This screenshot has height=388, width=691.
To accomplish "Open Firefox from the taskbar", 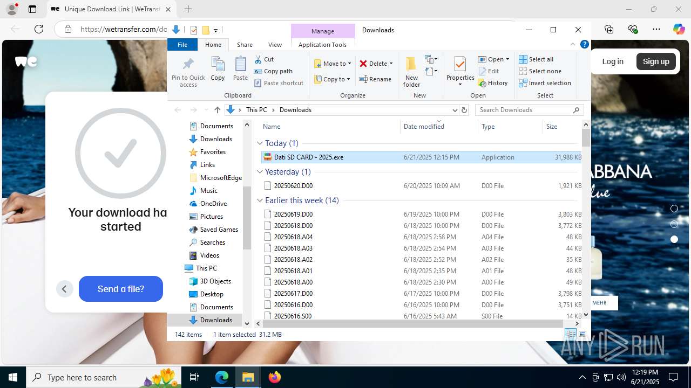I will (x=275, y=377).
